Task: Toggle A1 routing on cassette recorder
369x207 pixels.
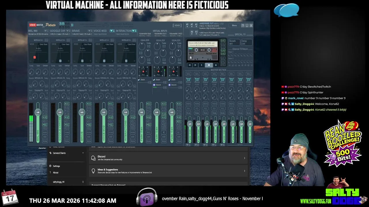Action: click(x=223, y=41)
